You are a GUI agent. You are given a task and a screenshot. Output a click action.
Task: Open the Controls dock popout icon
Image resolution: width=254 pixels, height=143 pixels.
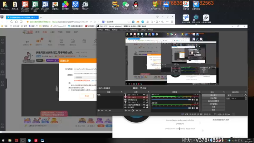224,92
